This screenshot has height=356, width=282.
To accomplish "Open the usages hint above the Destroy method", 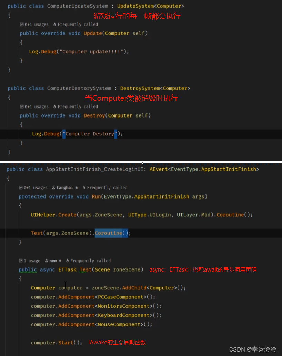I will 34,107.
